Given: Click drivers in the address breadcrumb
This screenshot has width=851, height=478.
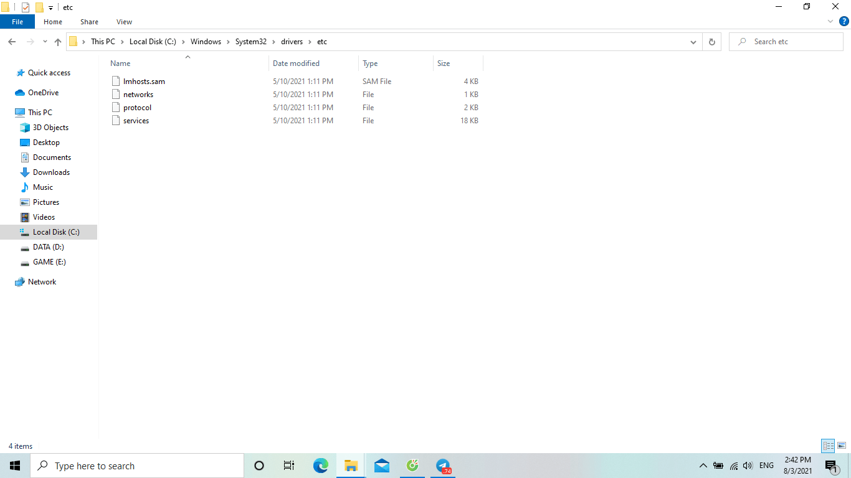Looking at the screenshot, I should 292,42.
